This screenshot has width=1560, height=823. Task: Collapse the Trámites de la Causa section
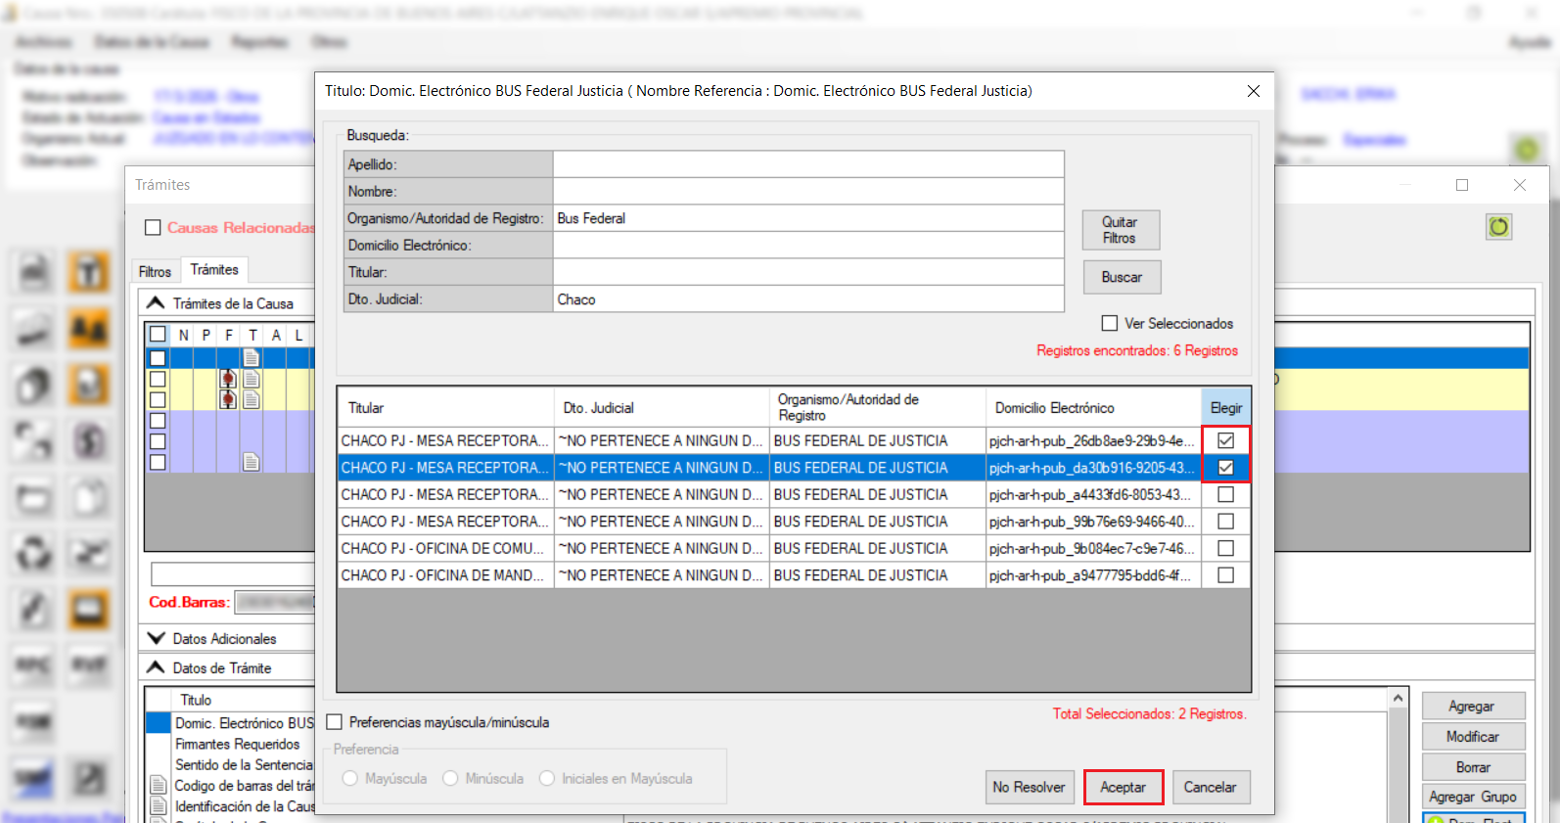point(157,303)
